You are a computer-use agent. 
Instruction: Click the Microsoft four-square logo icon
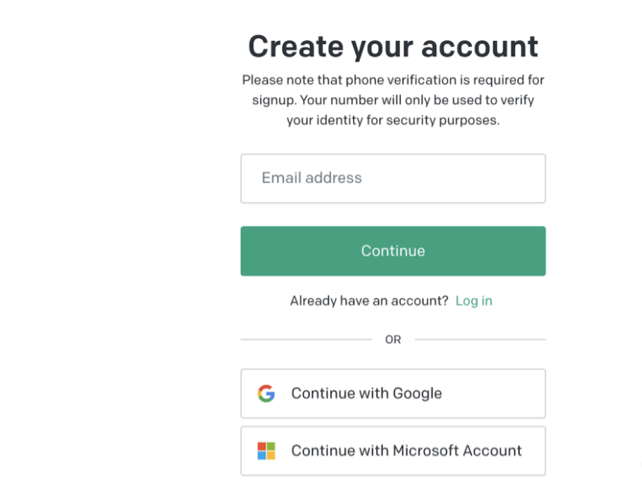pos(266,450)
